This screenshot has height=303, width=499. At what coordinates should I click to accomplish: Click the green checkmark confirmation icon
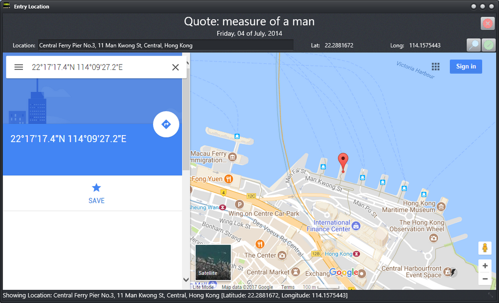(x=488, y=44)
